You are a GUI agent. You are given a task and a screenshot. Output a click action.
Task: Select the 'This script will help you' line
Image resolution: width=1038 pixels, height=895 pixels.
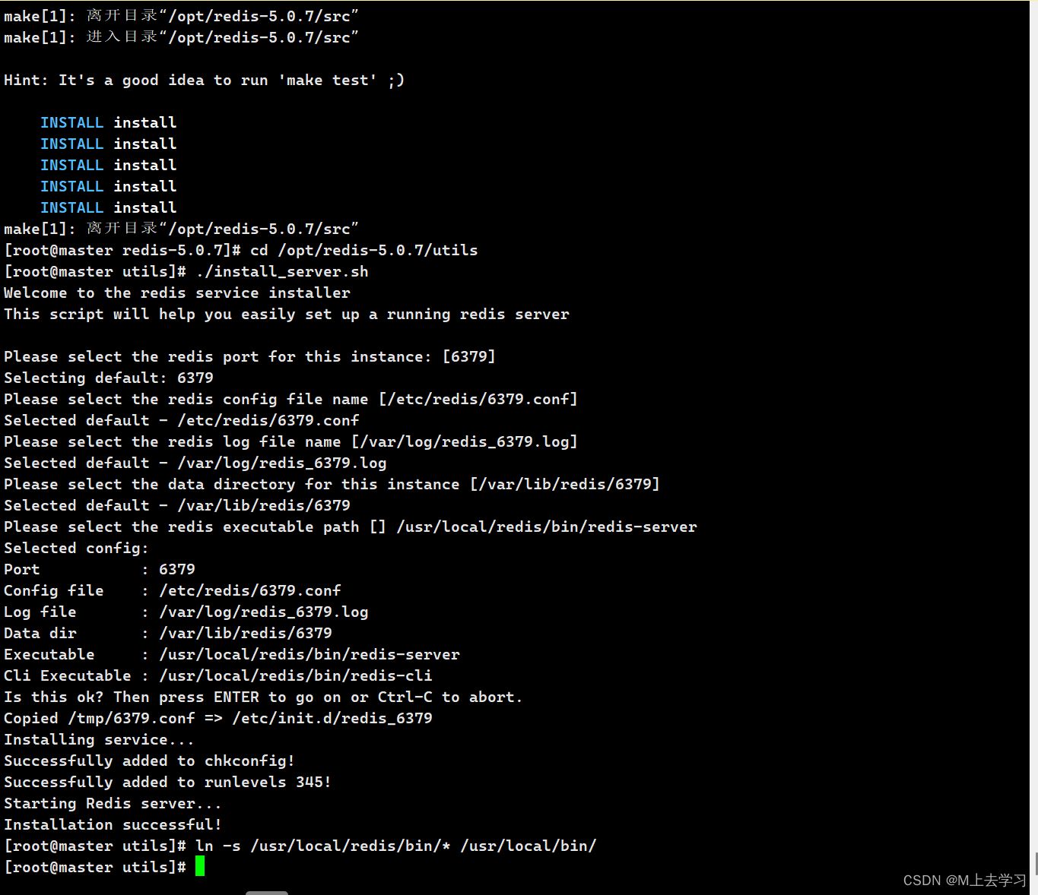click(x=287, y=314)
